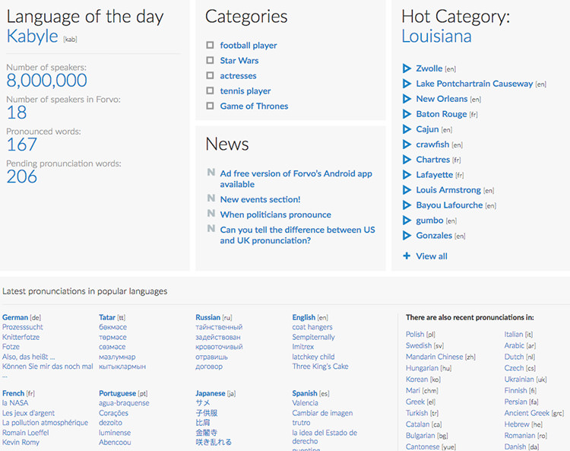Check the football player category box
The height and width of the screenshot is (451, 570).
coord(211,46)
